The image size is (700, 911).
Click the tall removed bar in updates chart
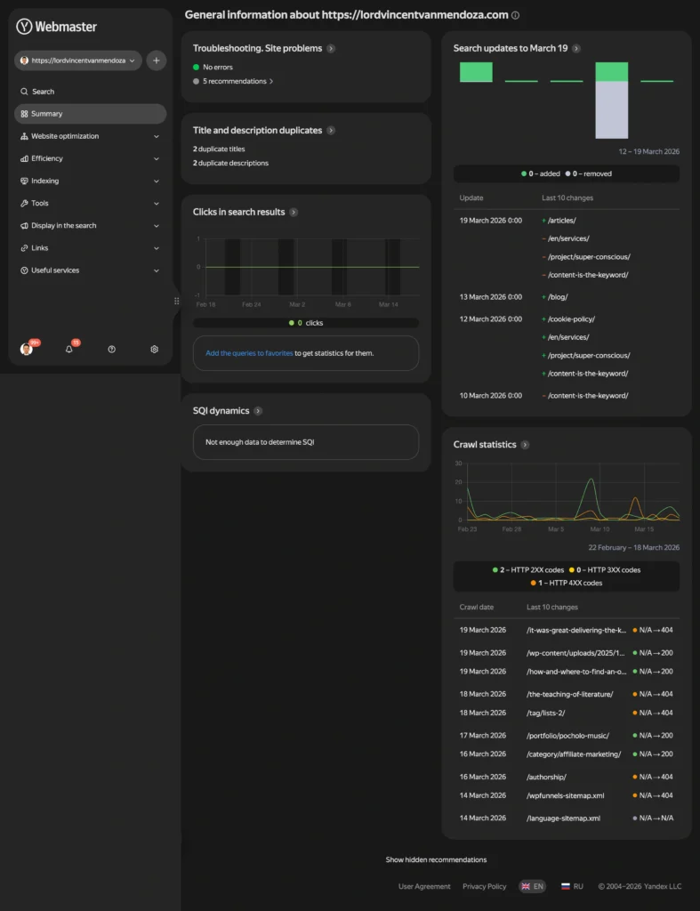(x=612, y=109)
